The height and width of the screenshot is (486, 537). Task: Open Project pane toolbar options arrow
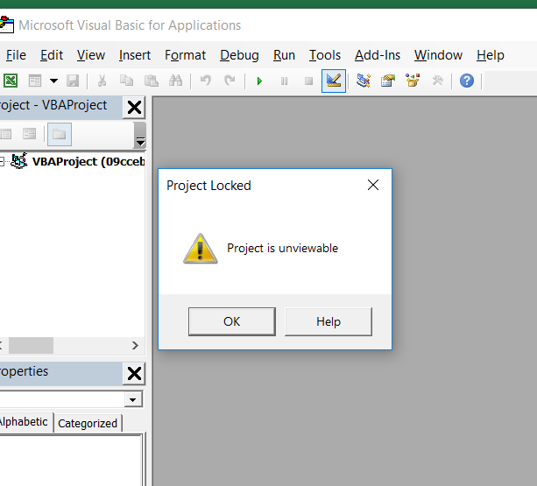point(140,135)
